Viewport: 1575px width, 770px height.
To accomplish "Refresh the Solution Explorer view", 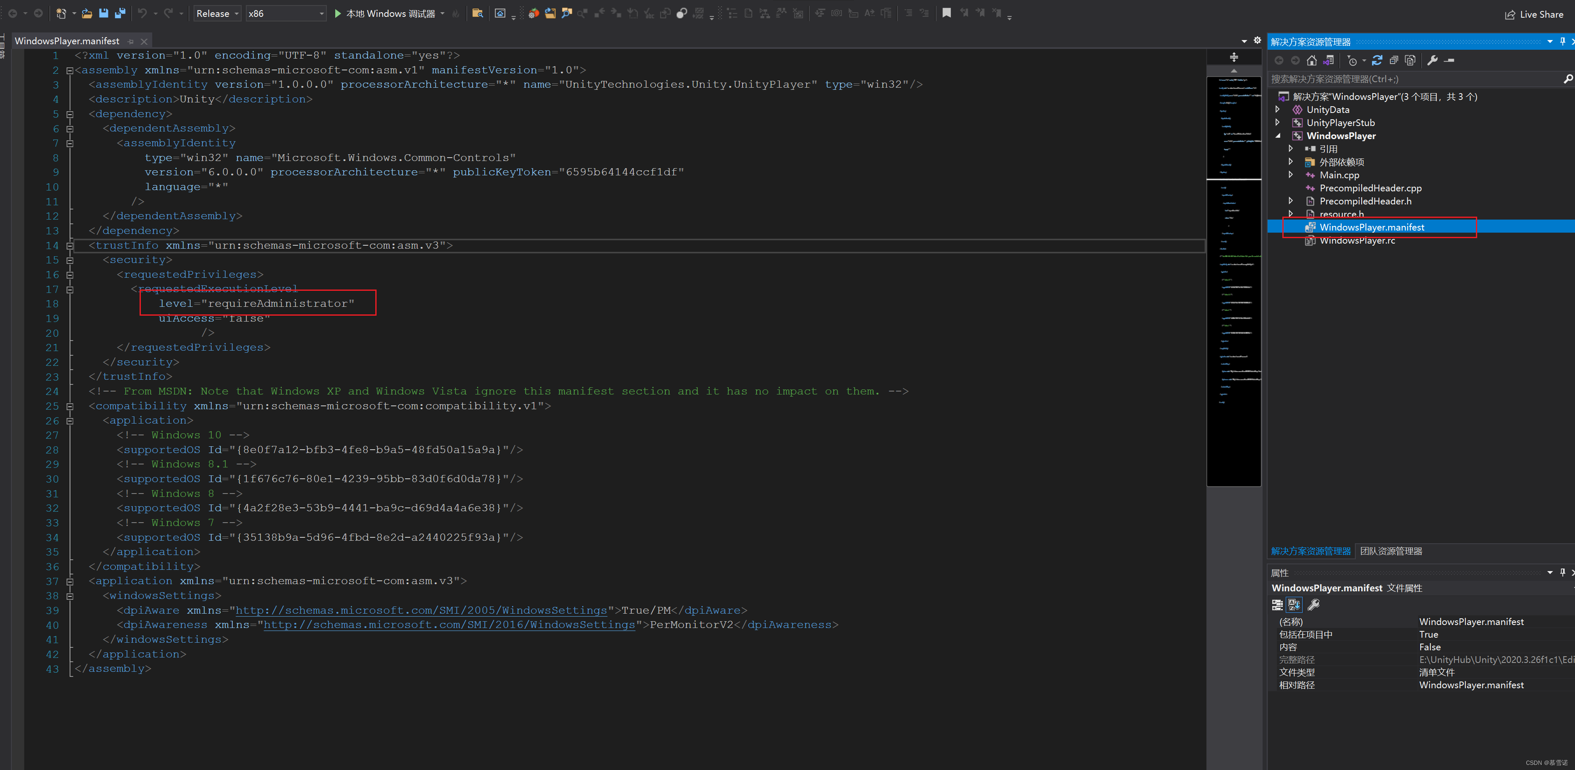I will click(x=1377, y=60).
